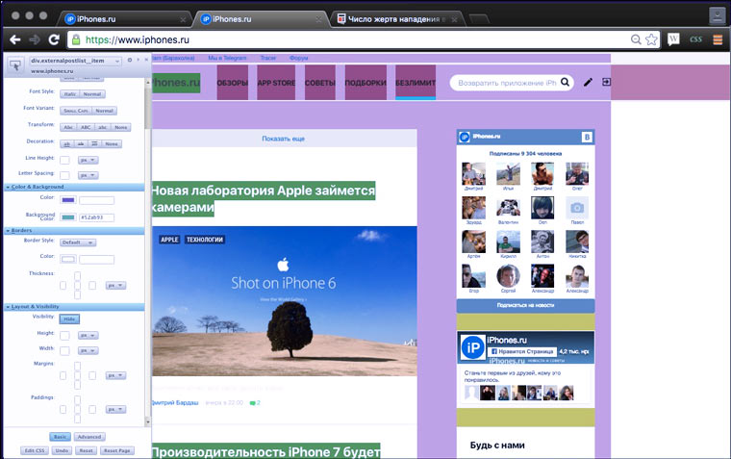Click the Reset Page button
The height and width of the screenshot is (459, 731).
click(x=117, y=450)
